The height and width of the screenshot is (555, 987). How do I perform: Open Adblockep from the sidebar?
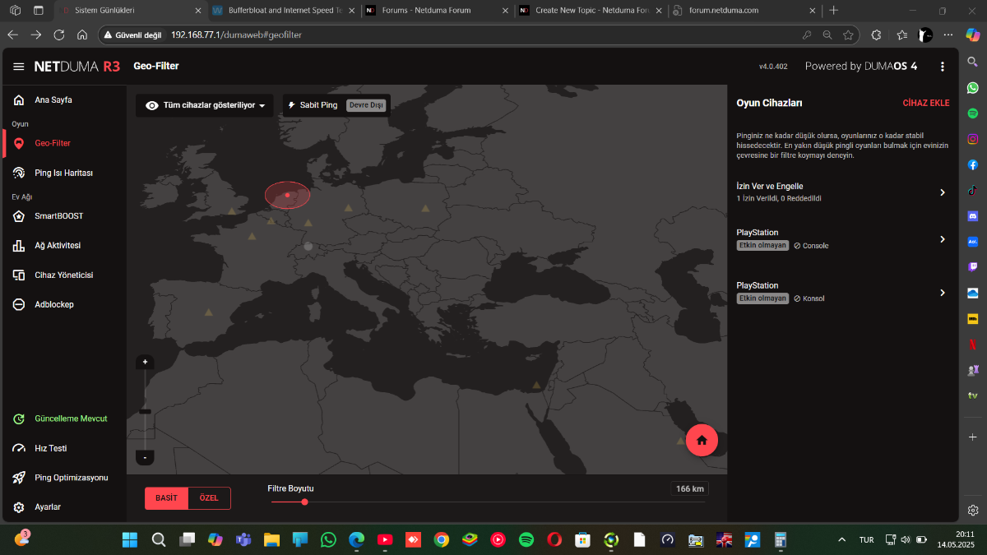[x=53, y=304]
